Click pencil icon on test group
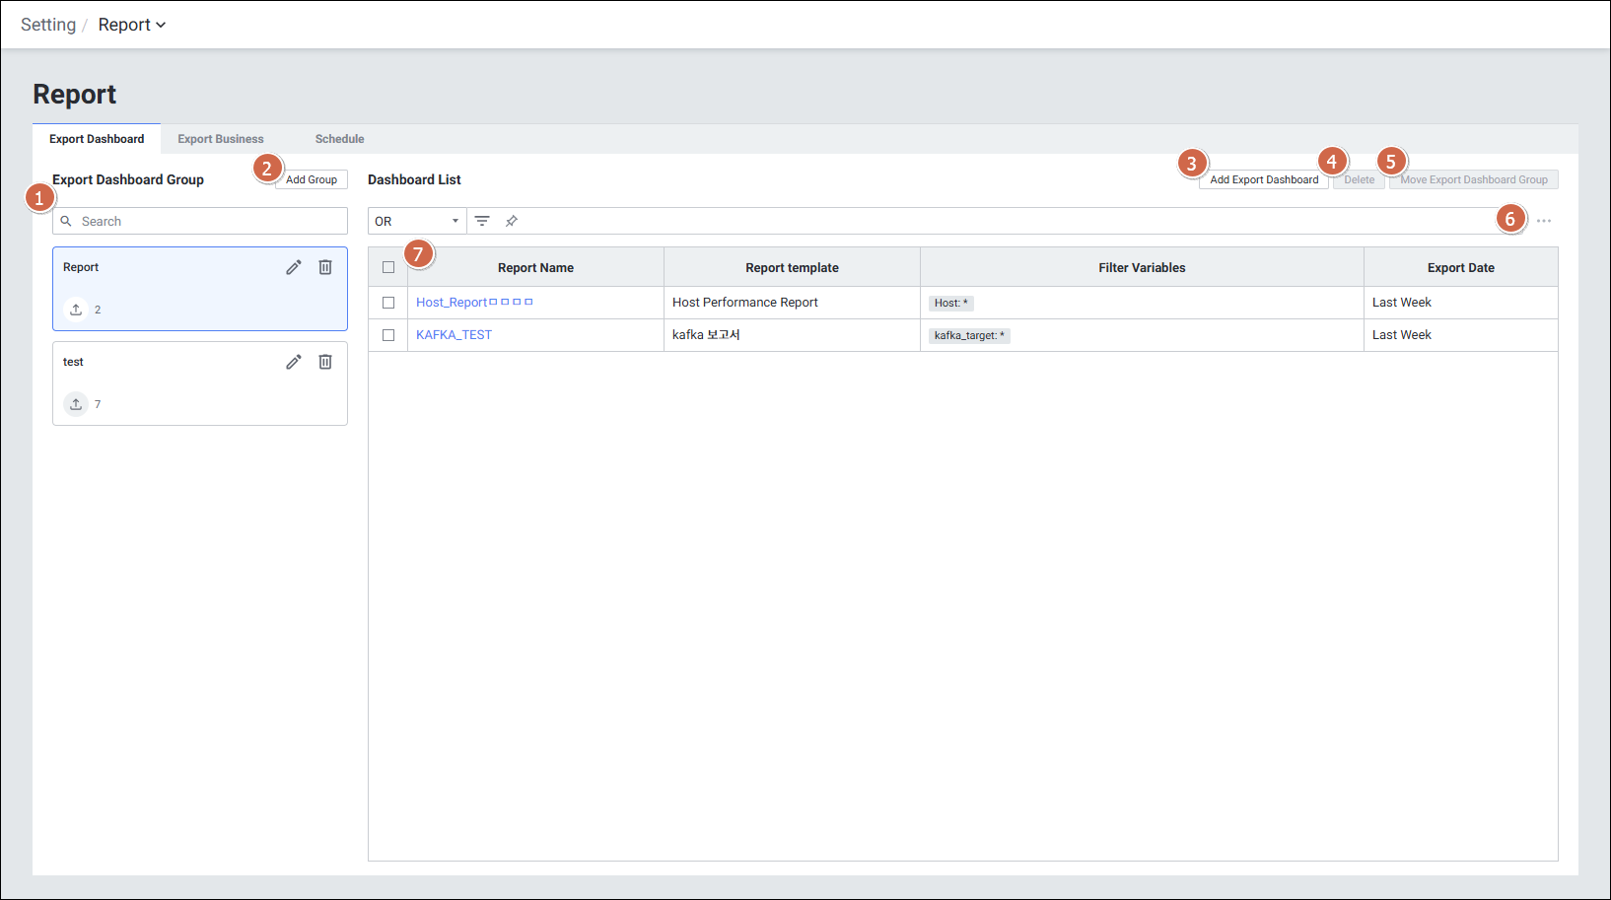1611x900 pixels. [x=294, y=362]
